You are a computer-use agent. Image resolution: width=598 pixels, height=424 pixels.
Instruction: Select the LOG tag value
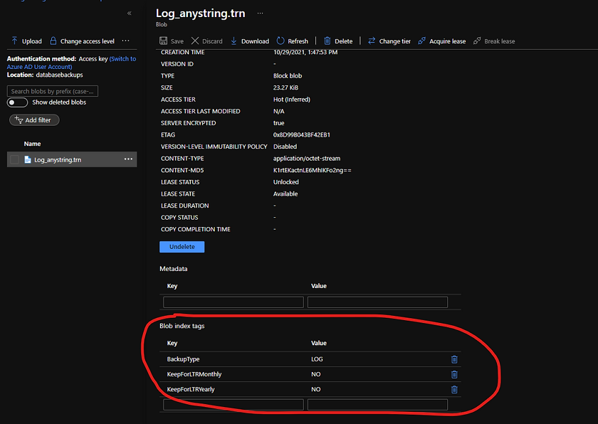[x=317, y=359]
